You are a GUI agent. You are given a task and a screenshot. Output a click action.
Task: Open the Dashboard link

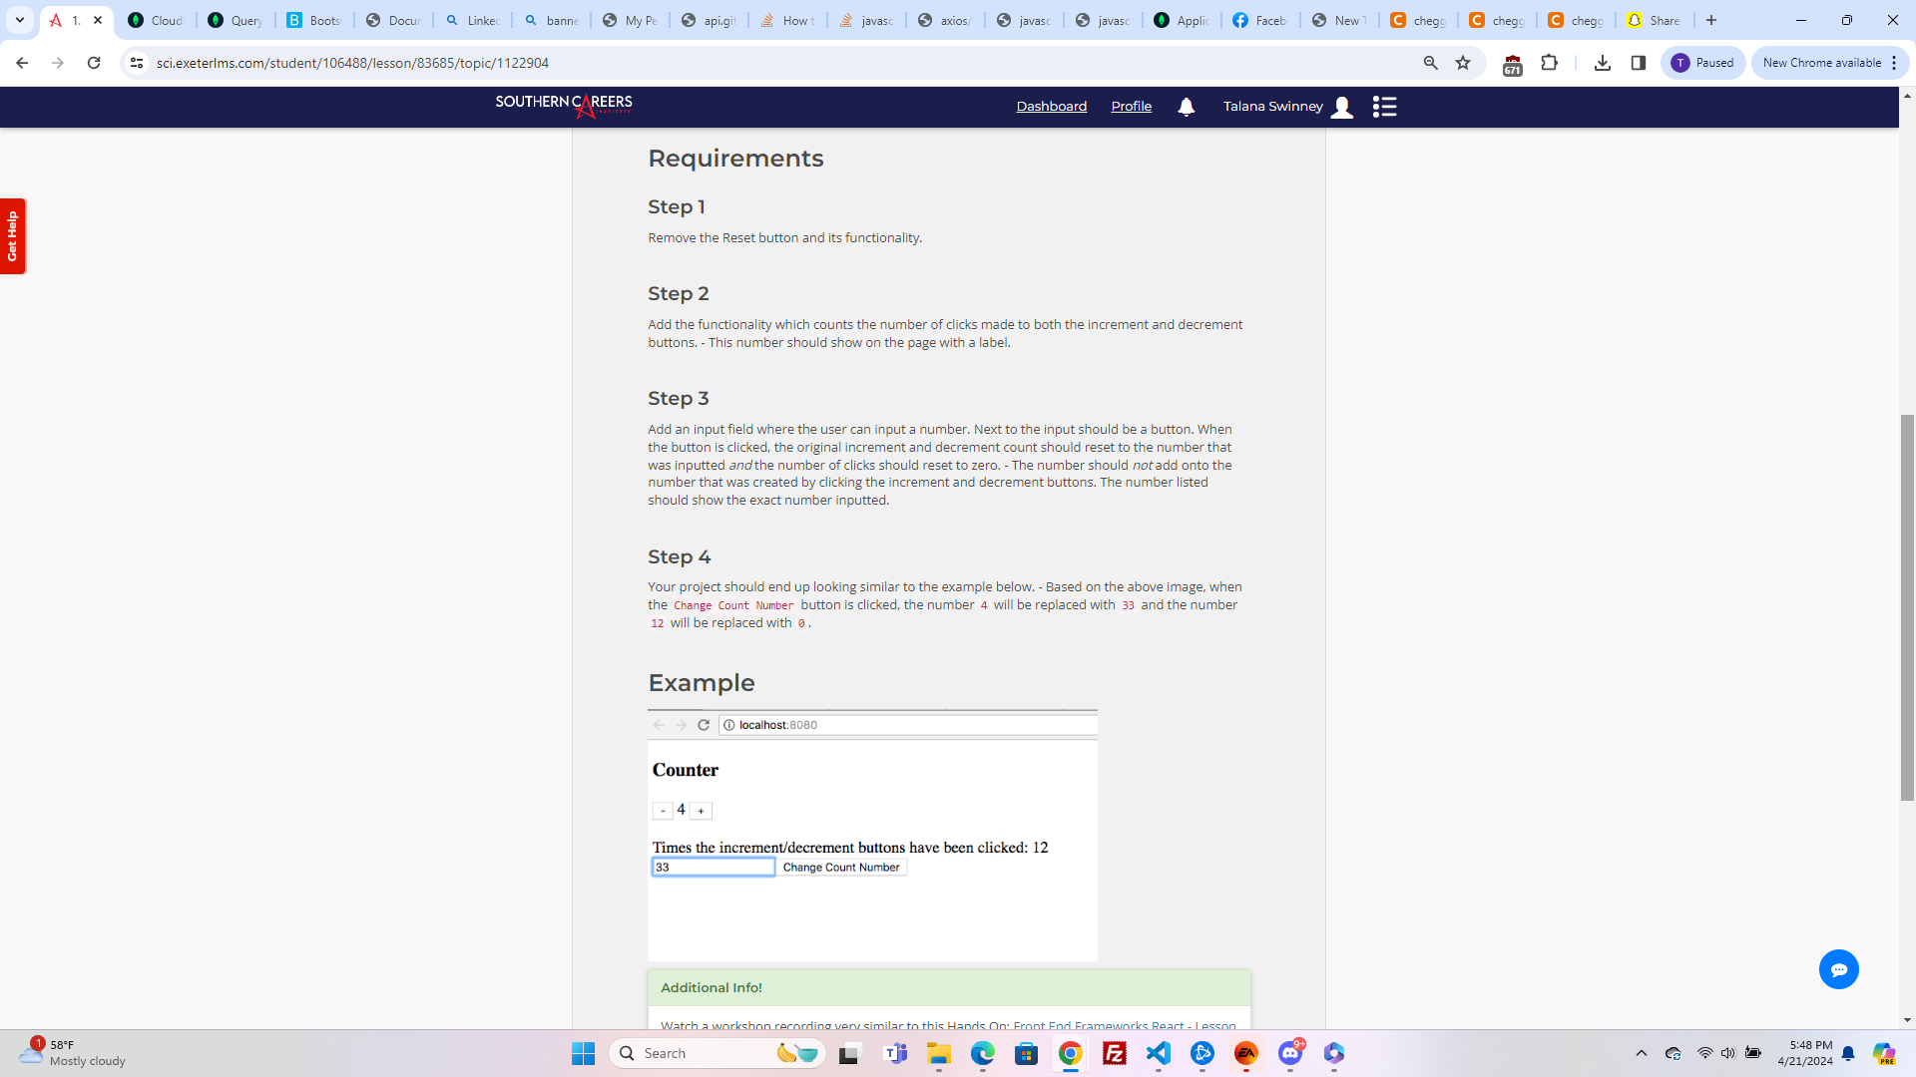(1051, 107)
